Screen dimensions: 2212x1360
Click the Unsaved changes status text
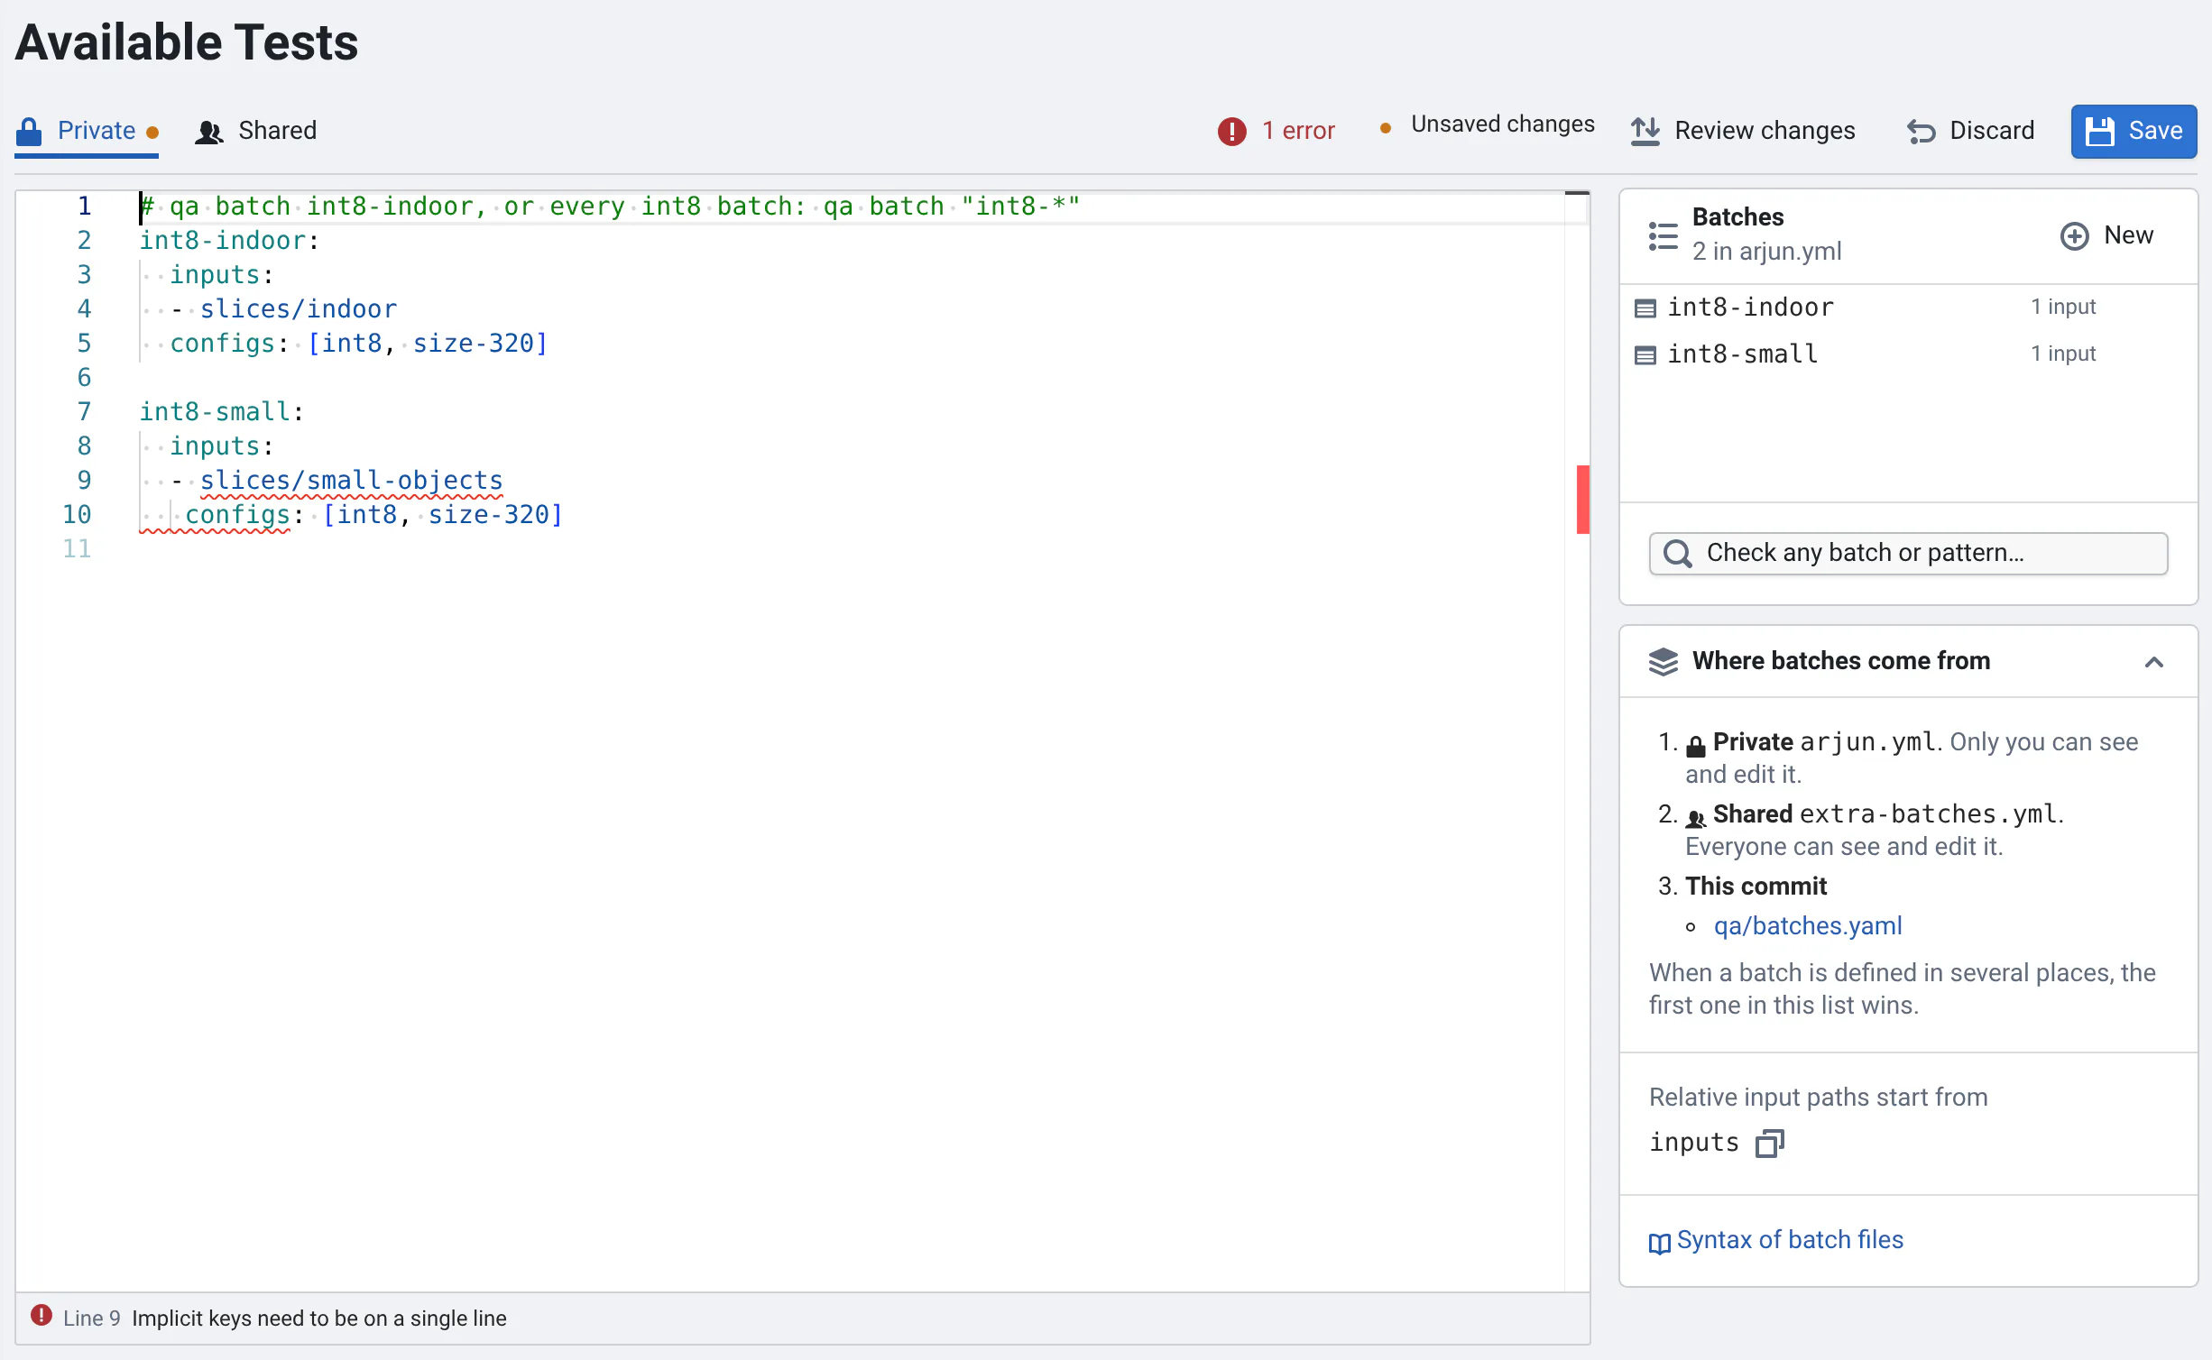tap(1502, 124)
